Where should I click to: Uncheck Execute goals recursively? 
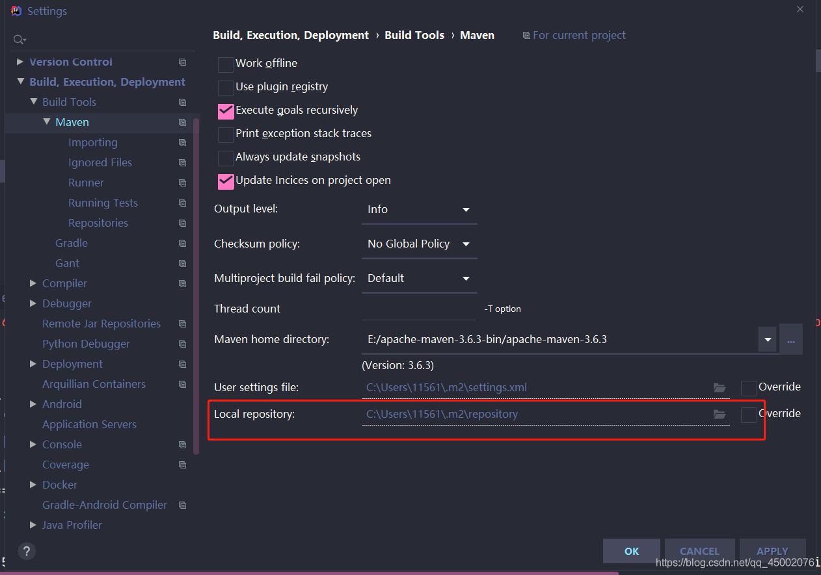[226, 111]
